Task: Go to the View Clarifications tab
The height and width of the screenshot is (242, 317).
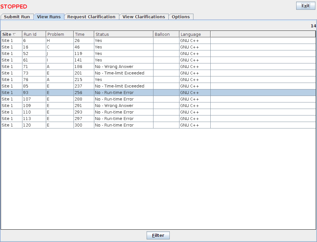Action: click(x=144, y=17)
